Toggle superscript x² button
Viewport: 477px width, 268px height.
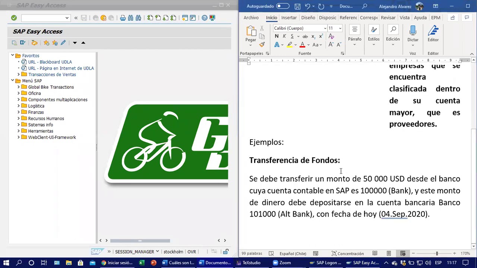coord(320,36)
